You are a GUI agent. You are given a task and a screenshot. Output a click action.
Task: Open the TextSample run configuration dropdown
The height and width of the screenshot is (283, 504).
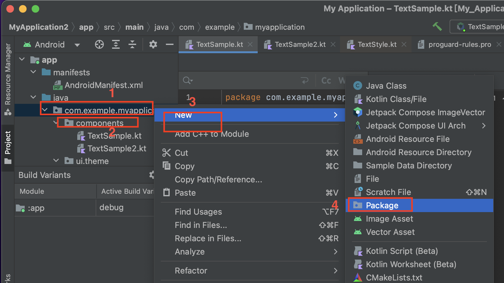[477, 27]
